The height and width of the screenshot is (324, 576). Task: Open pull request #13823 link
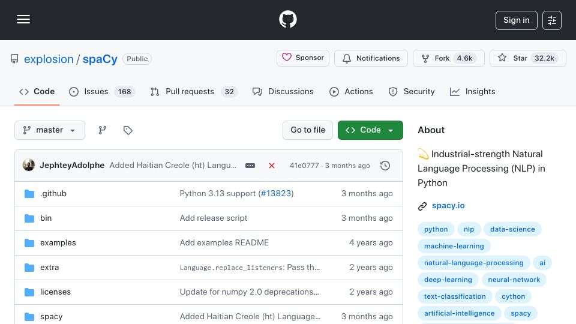tap(276, 194)
